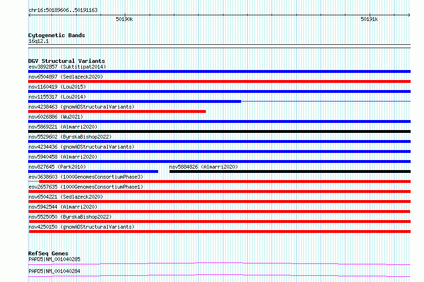Open nsv5869221 (Almarri2020) label

click(63, 127)
